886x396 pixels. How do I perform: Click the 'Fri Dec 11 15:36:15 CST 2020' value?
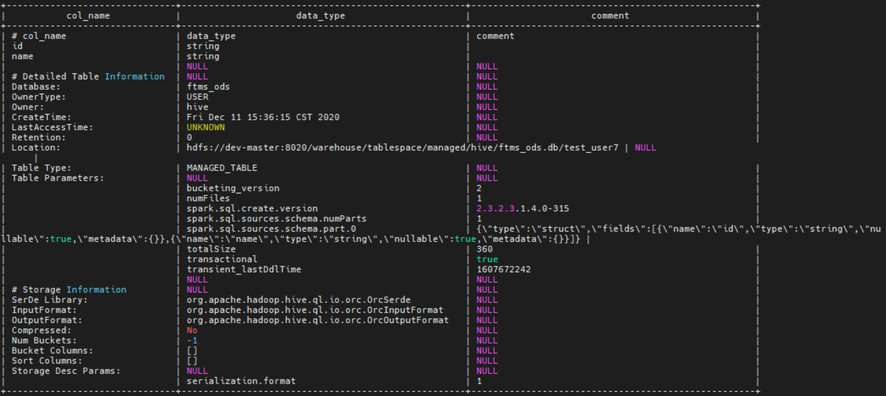[x=263, y=117]
